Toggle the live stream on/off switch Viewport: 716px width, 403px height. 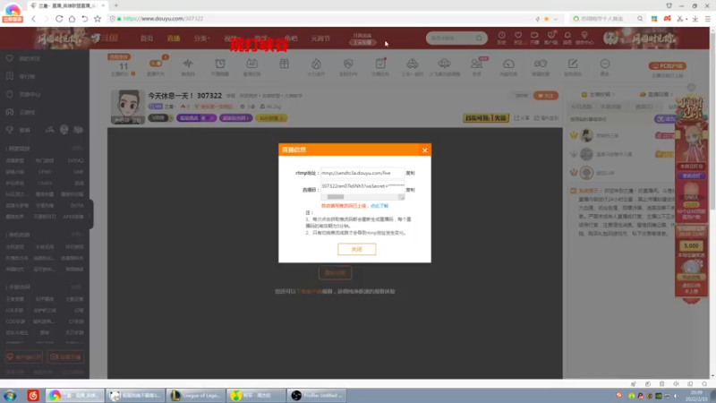(x=156, y=64)
